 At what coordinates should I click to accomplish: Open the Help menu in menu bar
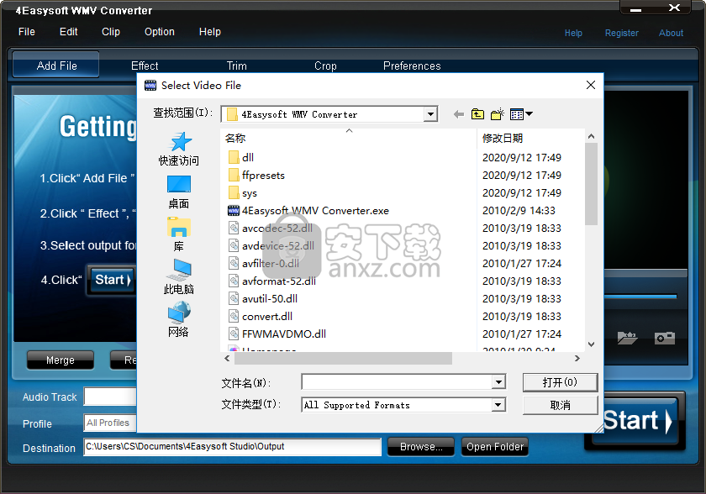click(x=210, y=32)
